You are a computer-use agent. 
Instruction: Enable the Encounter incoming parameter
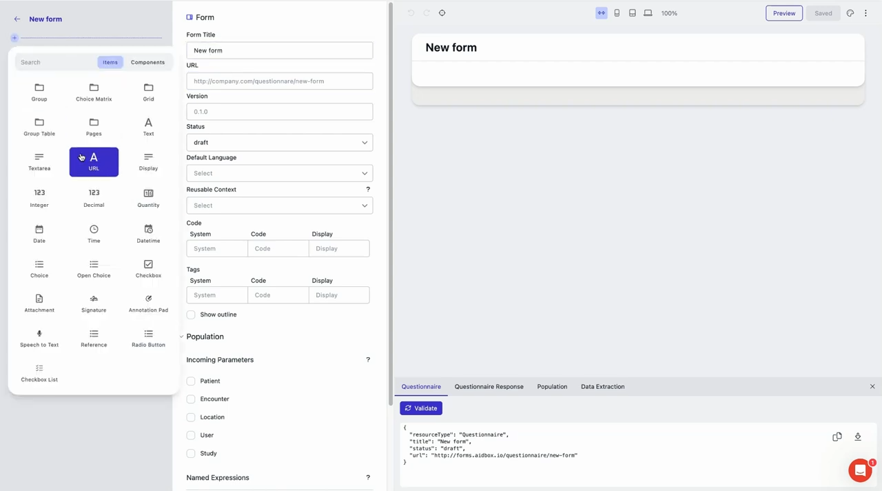191,399
